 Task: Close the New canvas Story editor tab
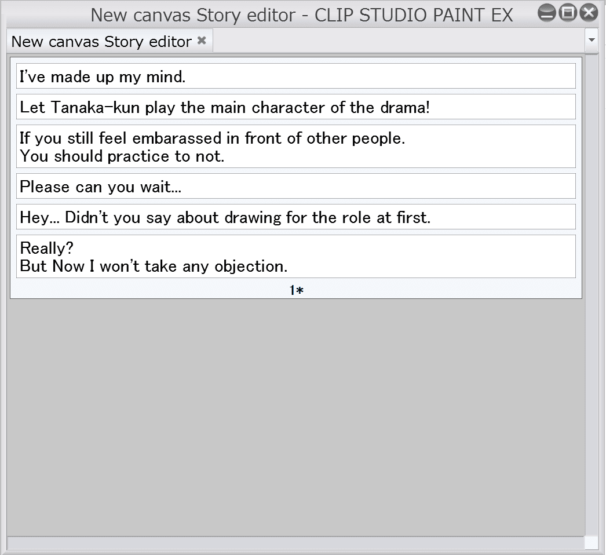pyautogui.click(x=202, y=41)
